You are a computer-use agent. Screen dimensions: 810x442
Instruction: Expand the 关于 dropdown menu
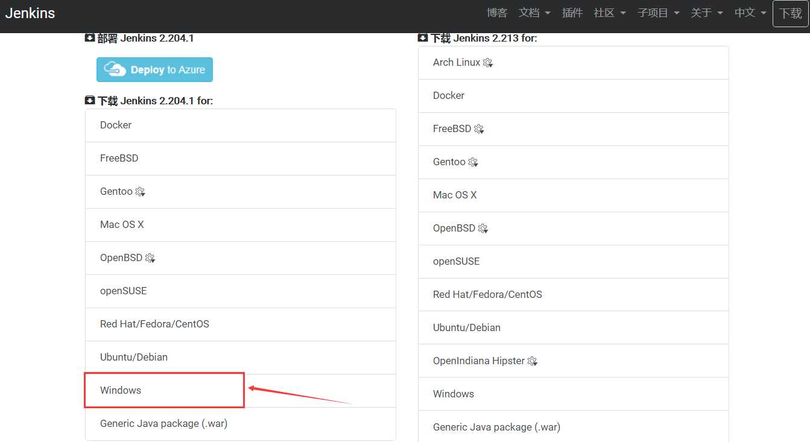coord(707,13)
